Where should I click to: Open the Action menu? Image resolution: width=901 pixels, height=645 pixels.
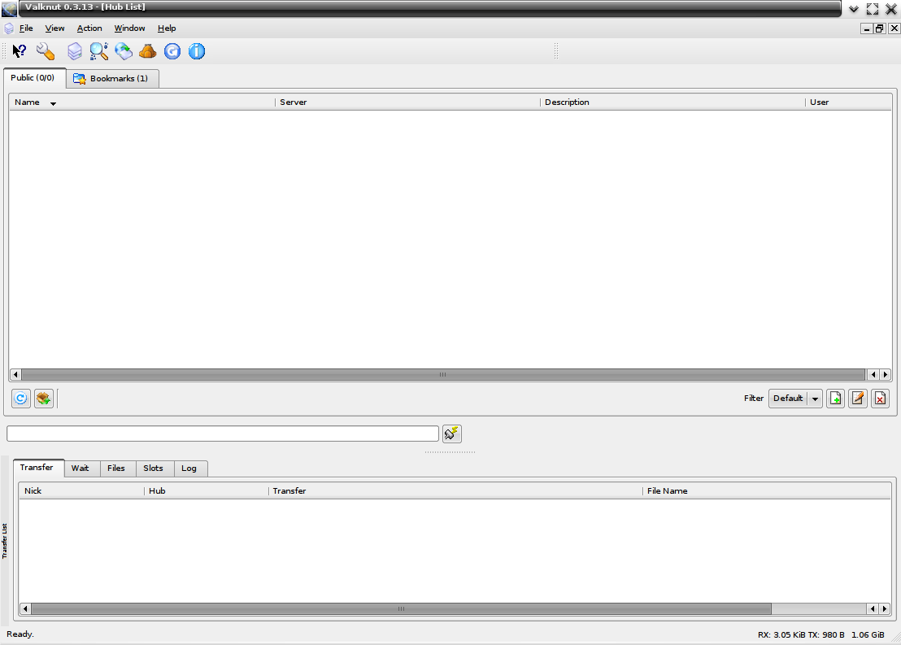pyautogui.click(x=89, y=28)
